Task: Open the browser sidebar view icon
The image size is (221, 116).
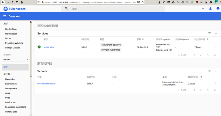Action: click(168, 2)
